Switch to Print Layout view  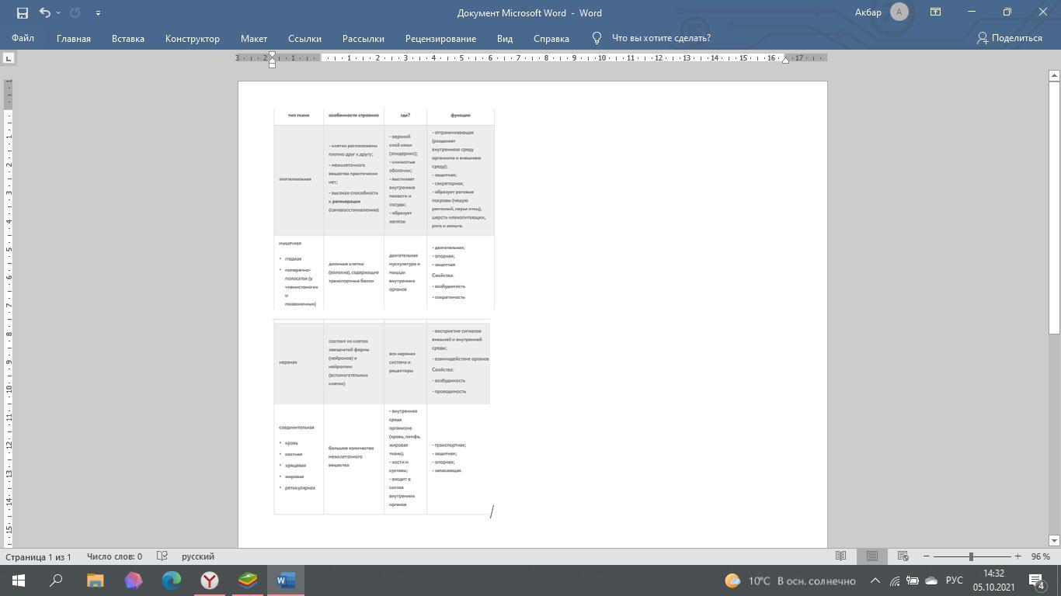(872, 556)
